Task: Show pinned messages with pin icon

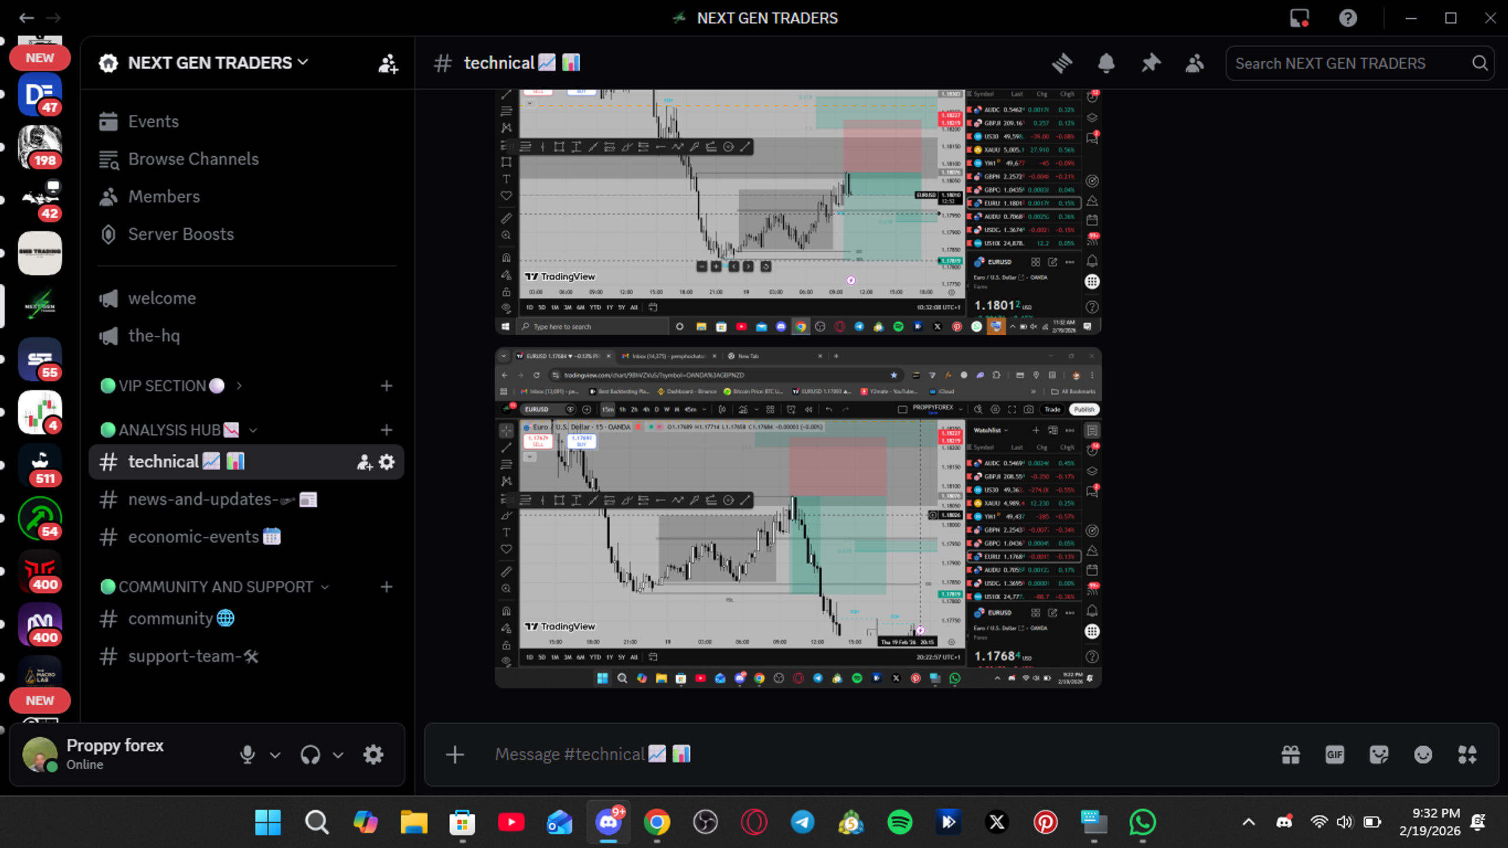Action: (x=1150, y=63)
